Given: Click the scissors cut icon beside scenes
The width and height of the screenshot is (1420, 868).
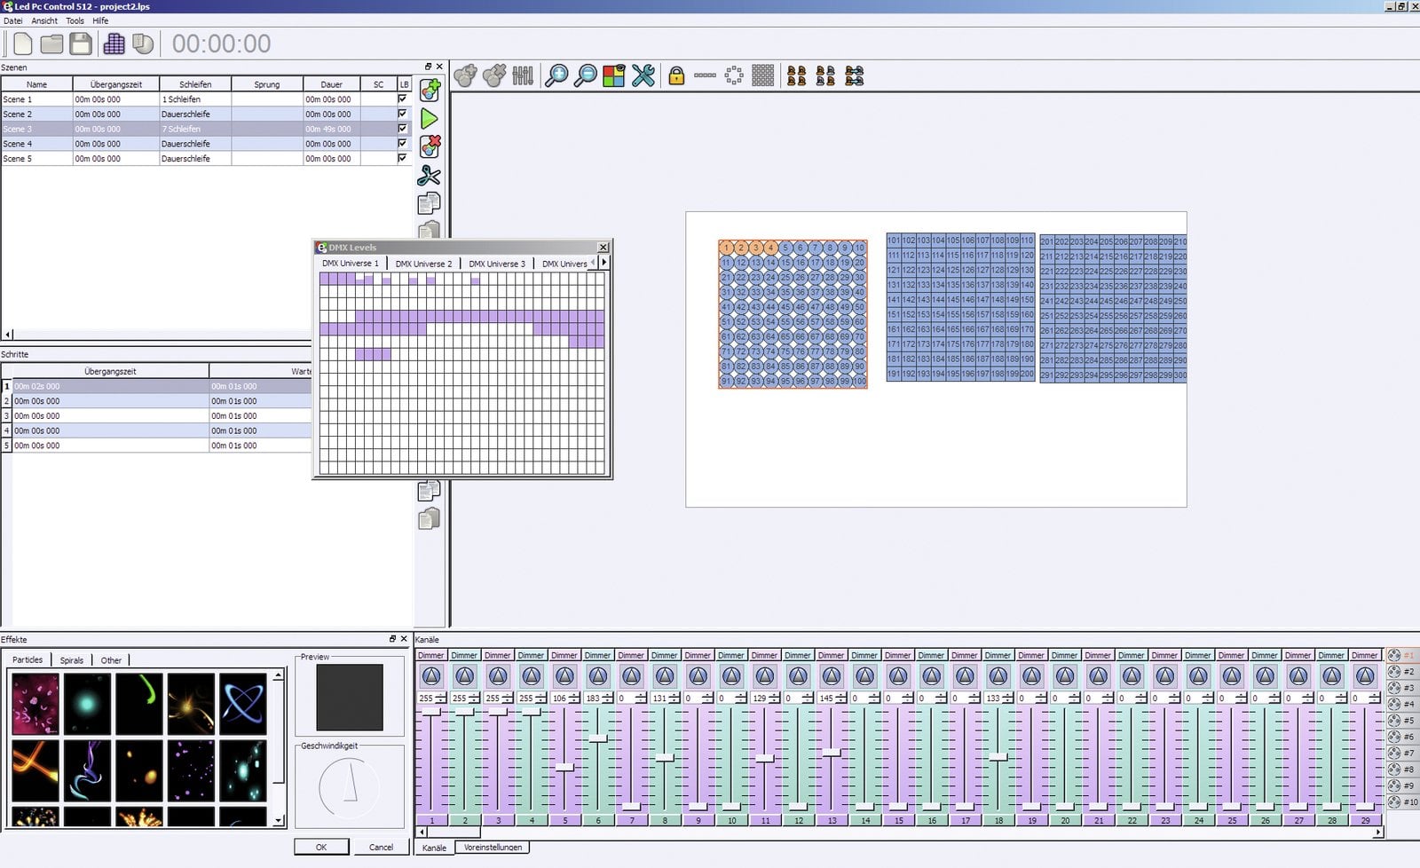Looking at the screenshot, I should [x=429, y=176].
